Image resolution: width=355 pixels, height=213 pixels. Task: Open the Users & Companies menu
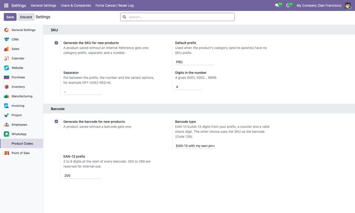coord(76,6)
